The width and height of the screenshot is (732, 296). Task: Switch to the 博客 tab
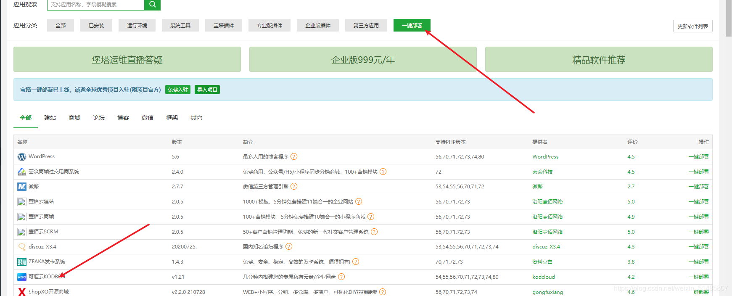123,118
